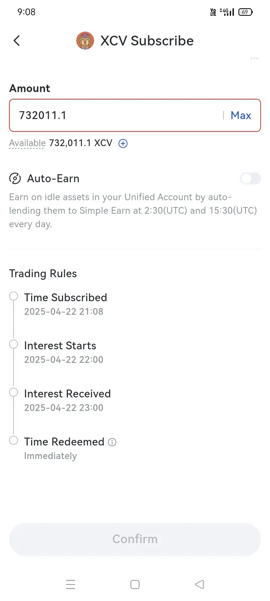Viewport: 270px width, 601px height.
Task: Tap the plus icon beside available XCV
Action: tap(123, 143)
